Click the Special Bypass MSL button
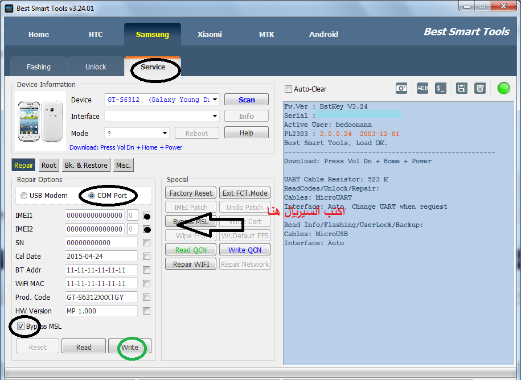This screenshot has height=380, width=521. coord(191,221)
